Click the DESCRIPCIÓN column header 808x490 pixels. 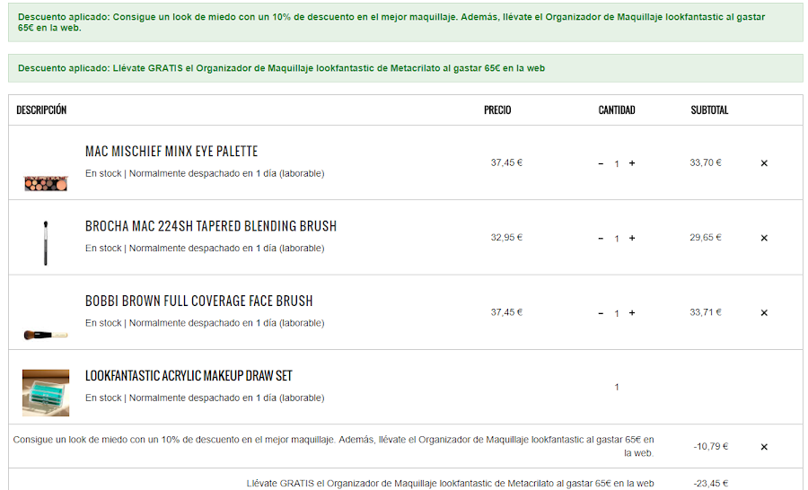[x=41, y=109]
